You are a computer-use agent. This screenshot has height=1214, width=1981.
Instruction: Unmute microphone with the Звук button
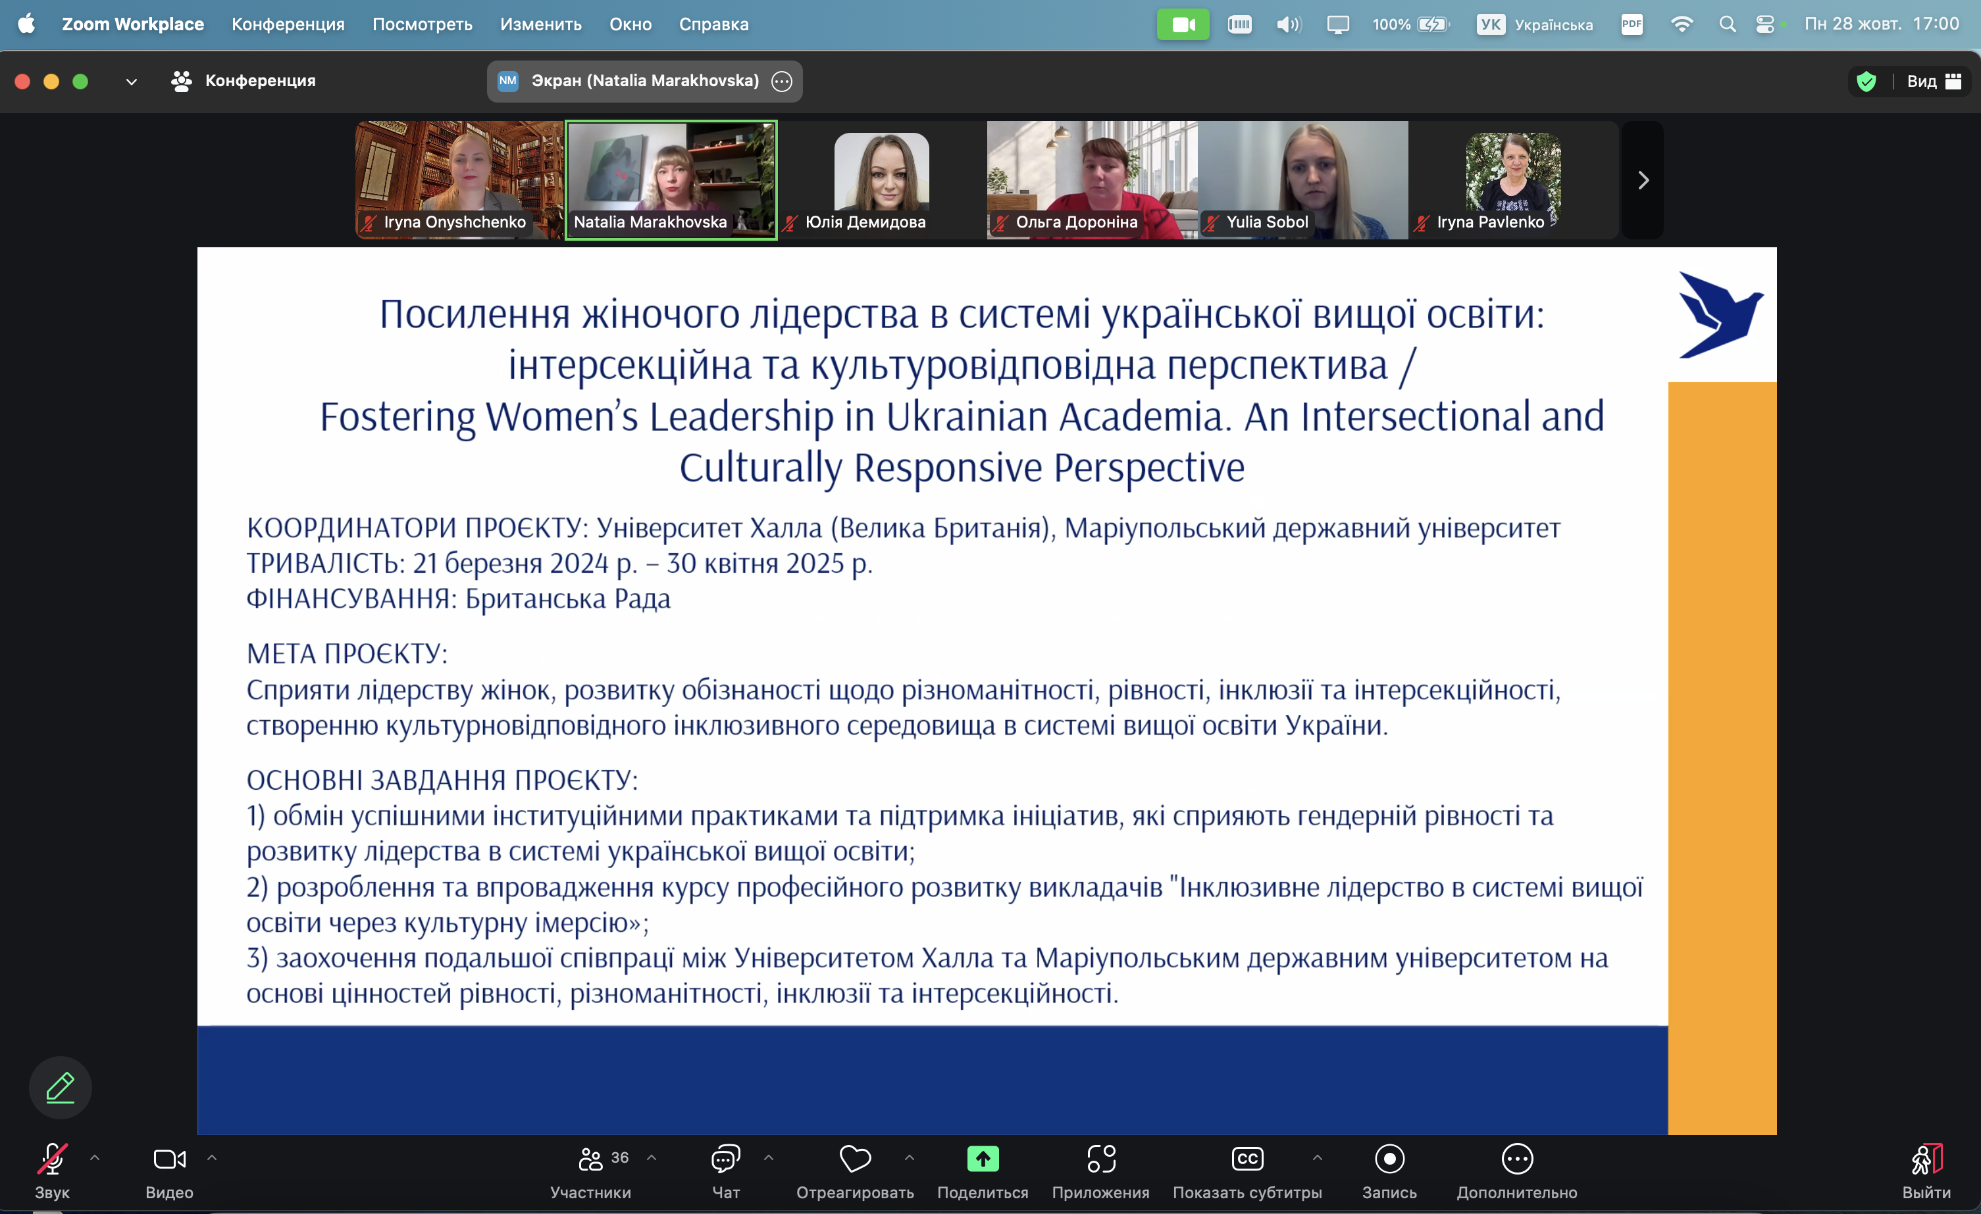52,1171
